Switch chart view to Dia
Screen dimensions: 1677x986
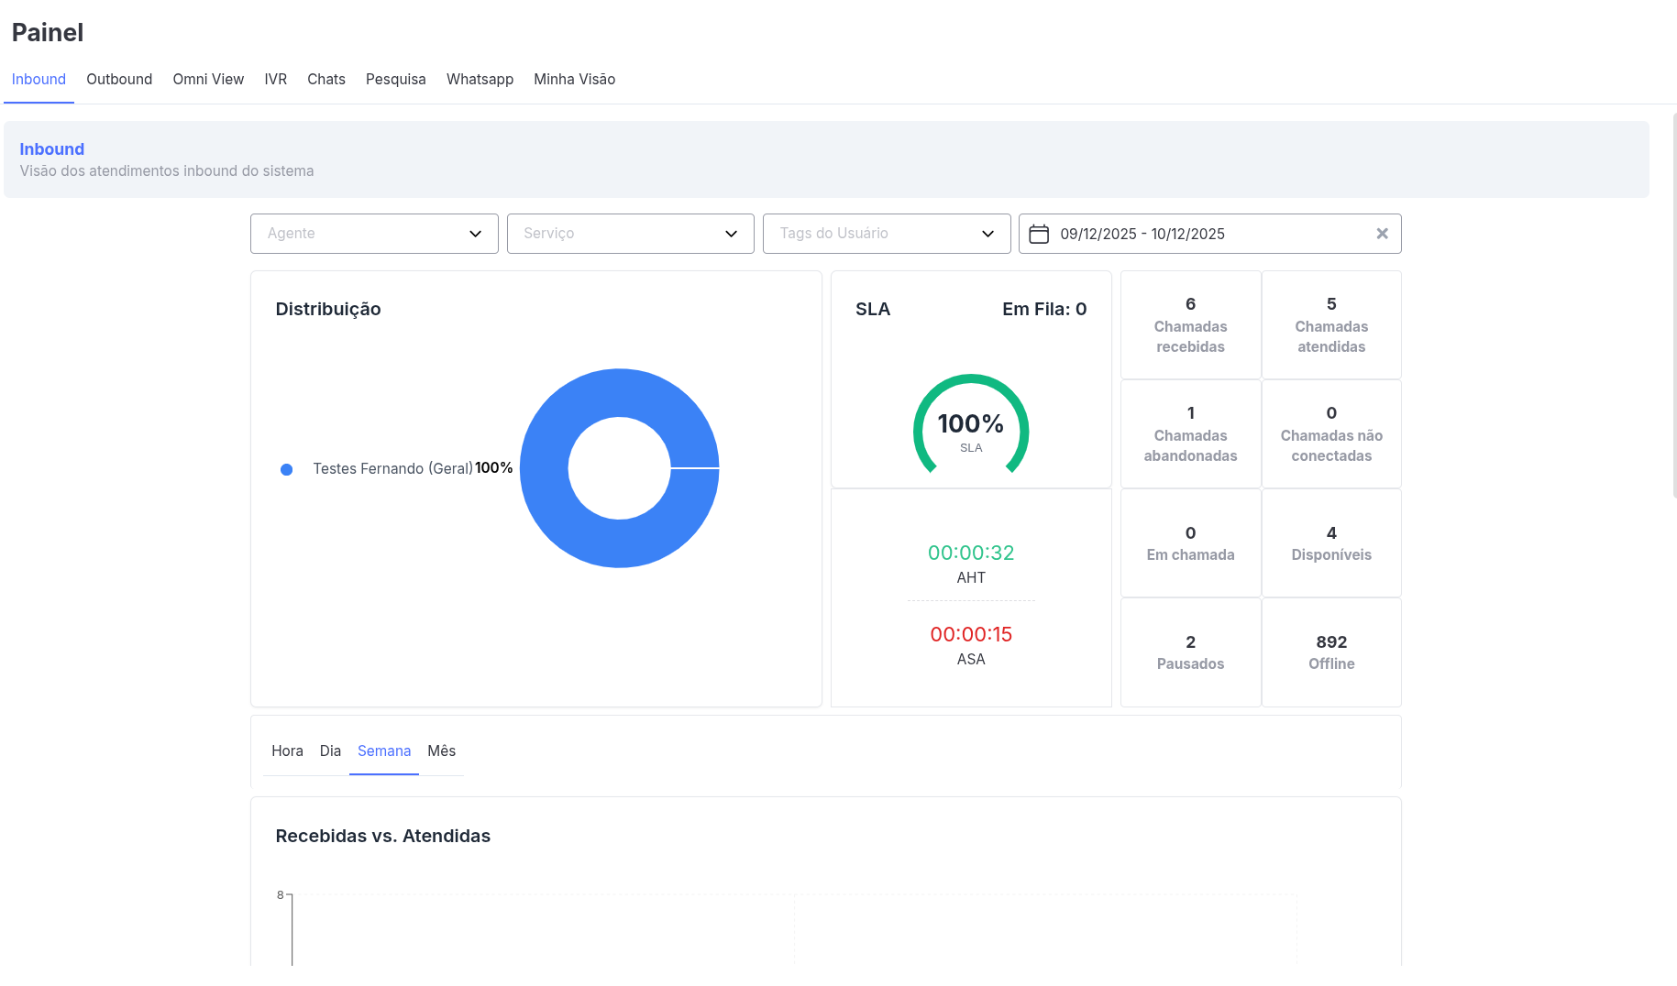tap(330, 751)
